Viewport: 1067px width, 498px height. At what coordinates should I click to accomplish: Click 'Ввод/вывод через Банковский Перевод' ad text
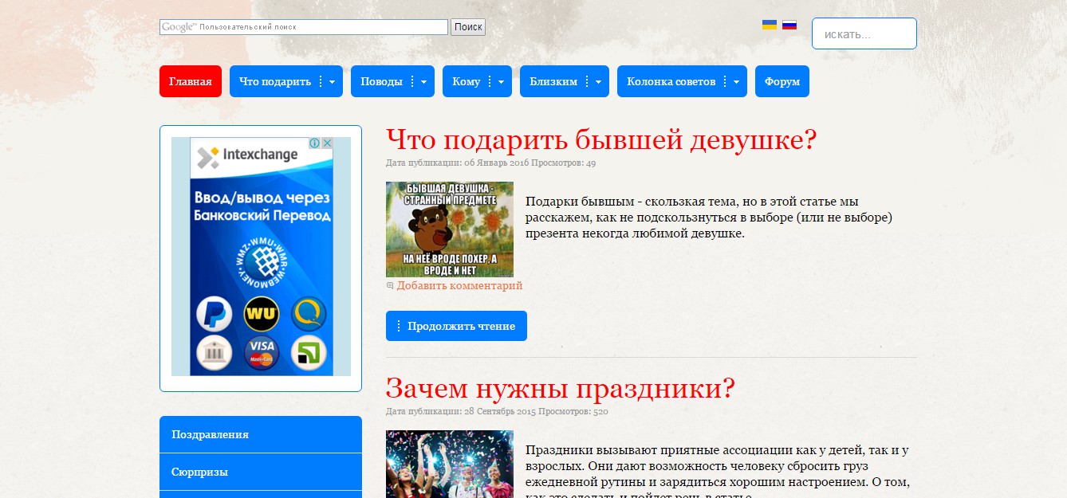click(262, 206)
